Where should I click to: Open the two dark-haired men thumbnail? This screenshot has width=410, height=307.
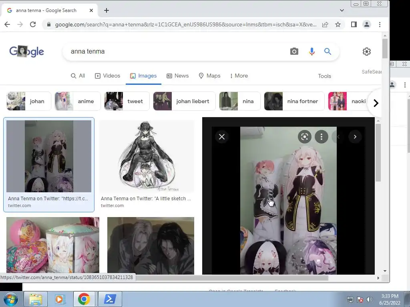pyautogui.click(x=151, y=245)
